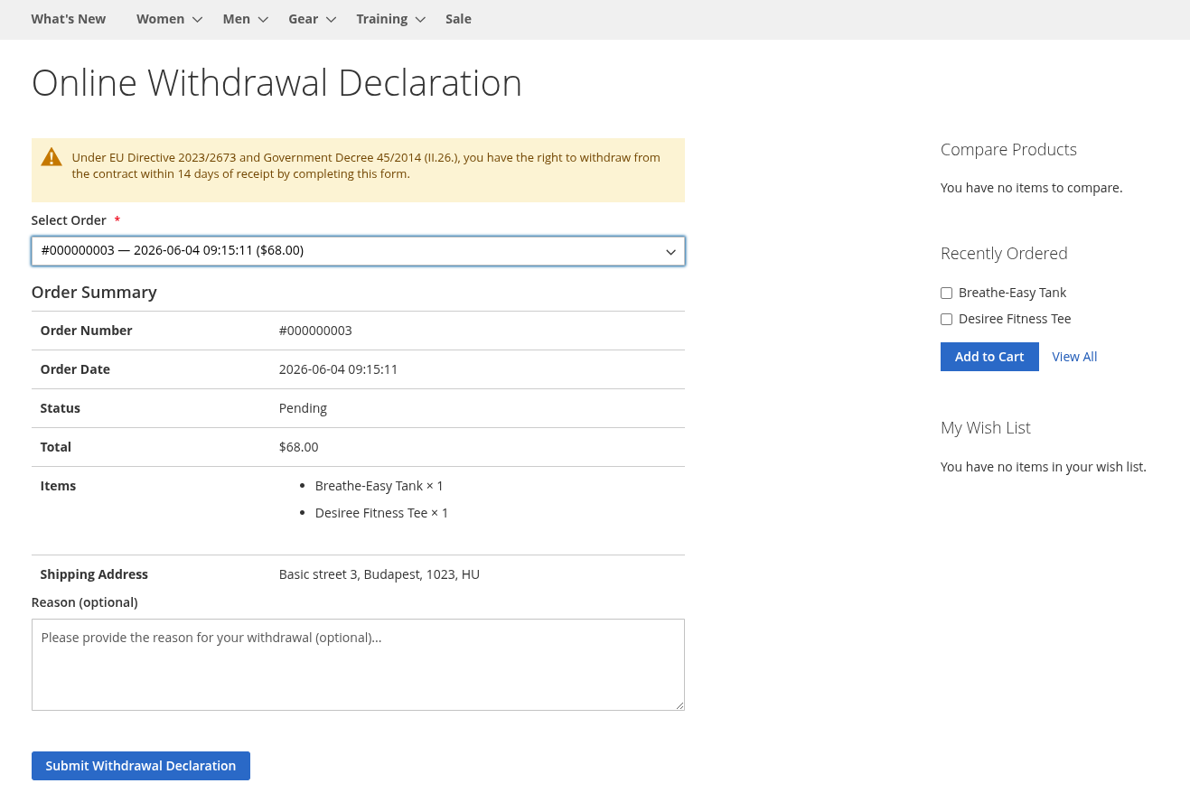Click the Status row label
Screen dimensions: 1190x802
61,408
